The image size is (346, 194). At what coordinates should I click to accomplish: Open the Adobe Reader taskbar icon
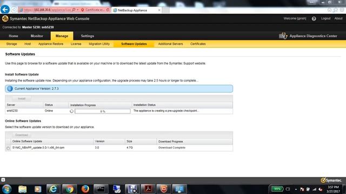(148, 189)
